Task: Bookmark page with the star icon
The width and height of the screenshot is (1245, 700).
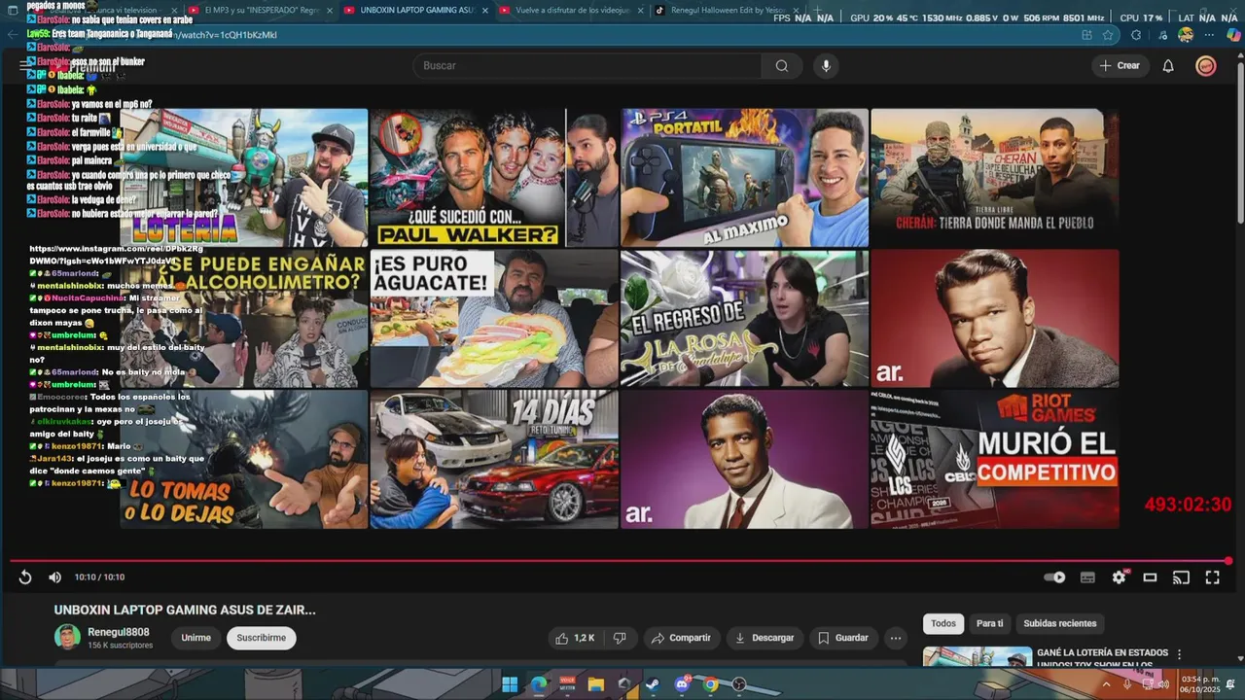Action: click(1108, 35)
